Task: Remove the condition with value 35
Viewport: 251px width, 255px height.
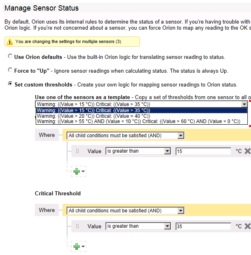Action: tap(248, 226)
